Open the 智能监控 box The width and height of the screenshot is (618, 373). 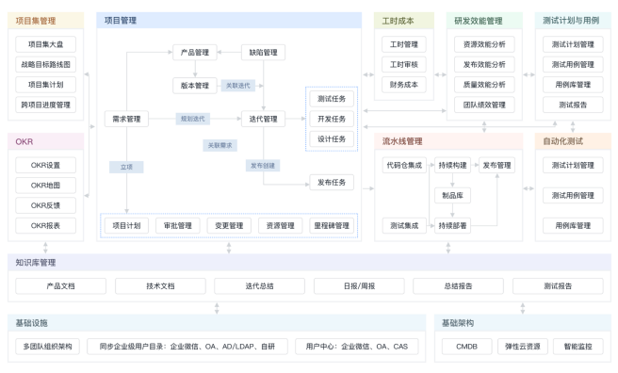(x=578, y=347)
